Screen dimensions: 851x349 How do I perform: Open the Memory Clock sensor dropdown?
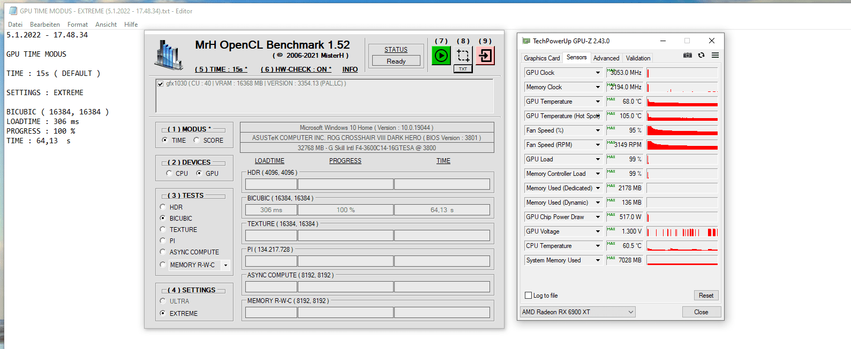(598, 87)
